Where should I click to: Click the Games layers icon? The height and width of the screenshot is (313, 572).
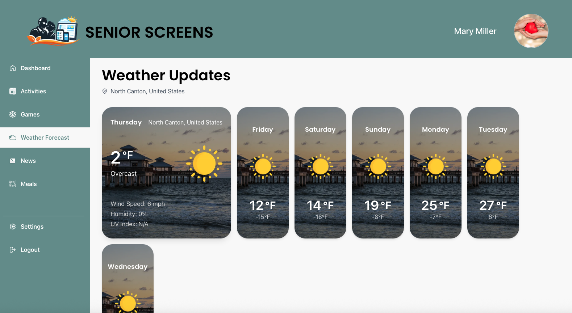click(x=13, y=114)
